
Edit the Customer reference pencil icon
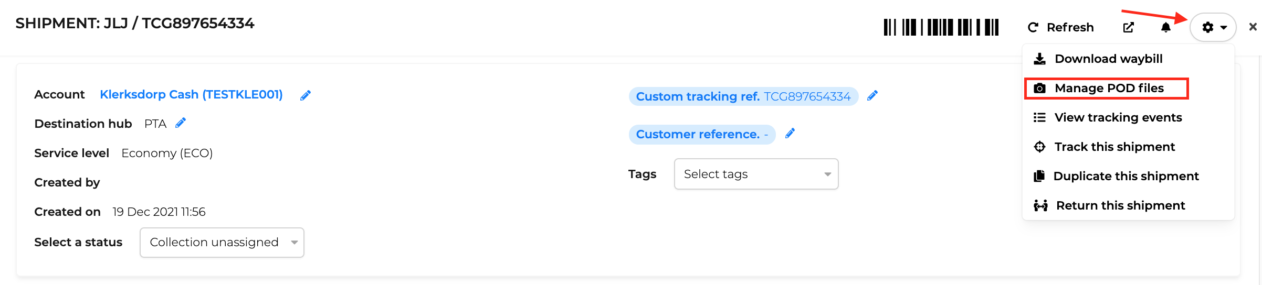(x=790, y=134)
